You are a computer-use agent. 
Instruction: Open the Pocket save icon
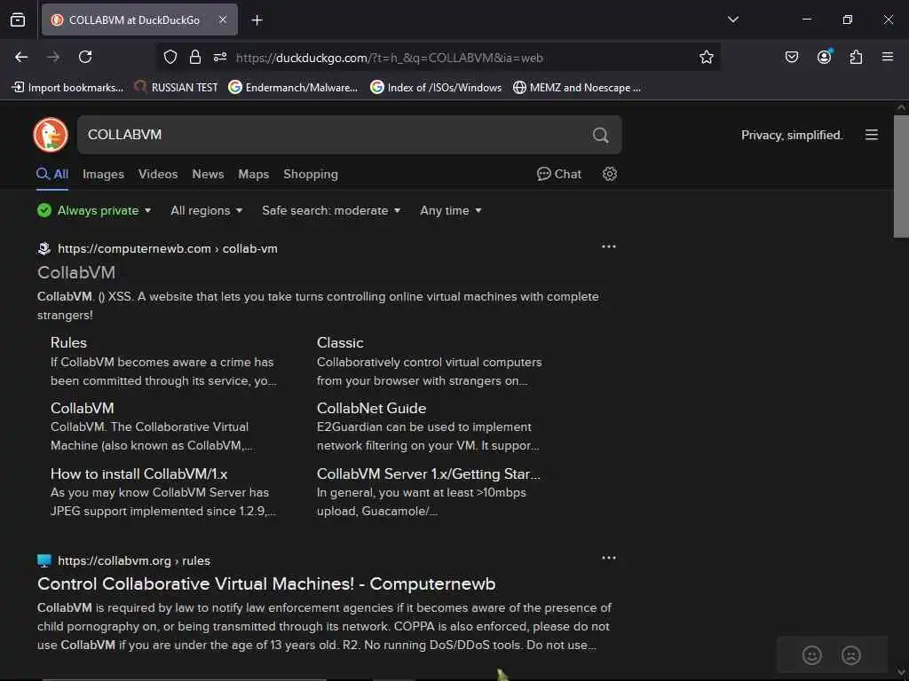(791, 57)
